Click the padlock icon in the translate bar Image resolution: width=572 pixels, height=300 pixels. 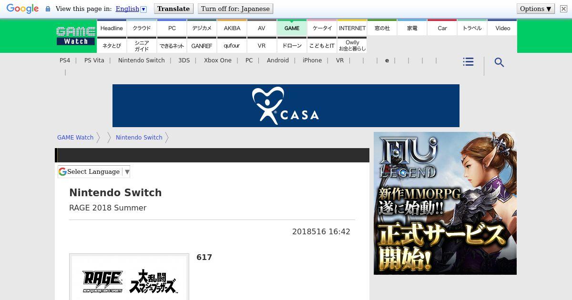tap(48, 9)
